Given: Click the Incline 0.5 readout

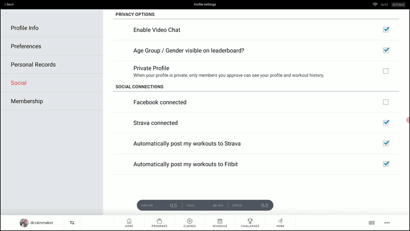Looking at the screenshot, I should pyautogui.click(x=159, y=205).
